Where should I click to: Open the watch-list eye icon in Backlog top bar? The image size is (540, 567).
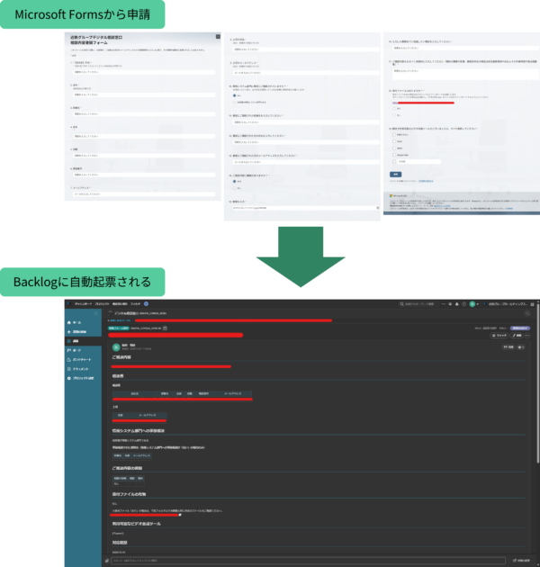point(450,304)
